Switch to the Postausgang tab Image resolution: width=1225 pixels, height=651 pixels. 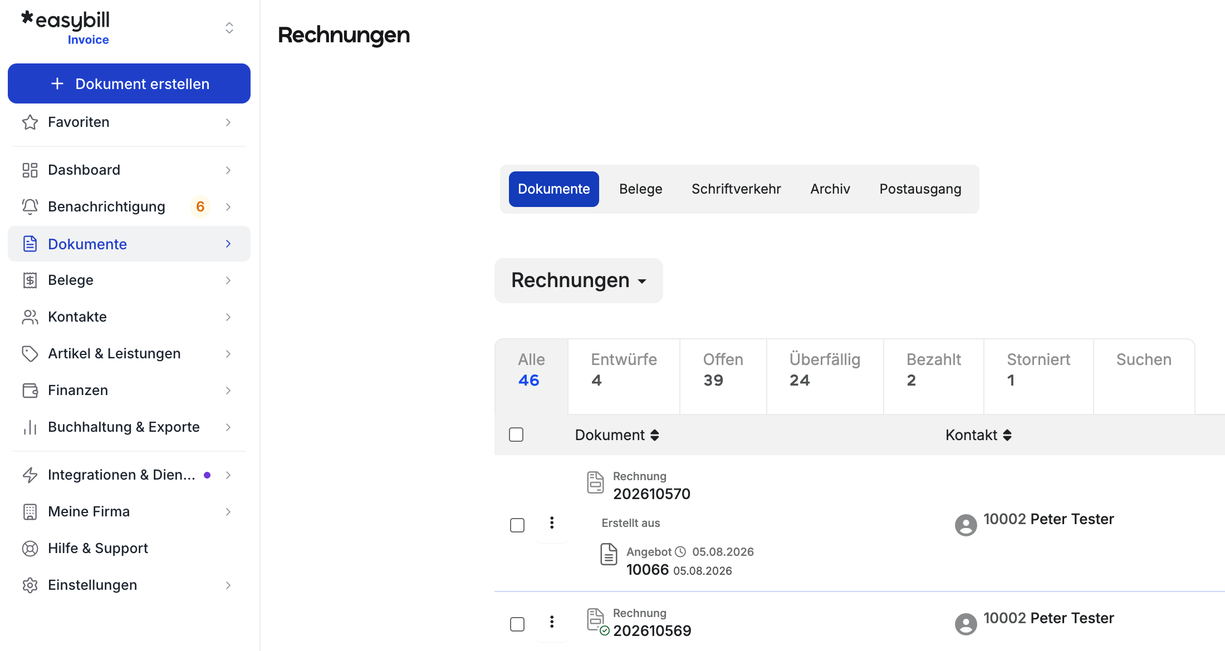point(920,189)
